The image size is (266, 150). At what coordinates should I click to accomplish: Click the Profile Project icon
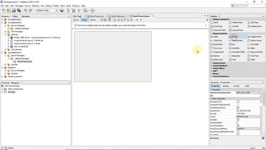point(92,10)
